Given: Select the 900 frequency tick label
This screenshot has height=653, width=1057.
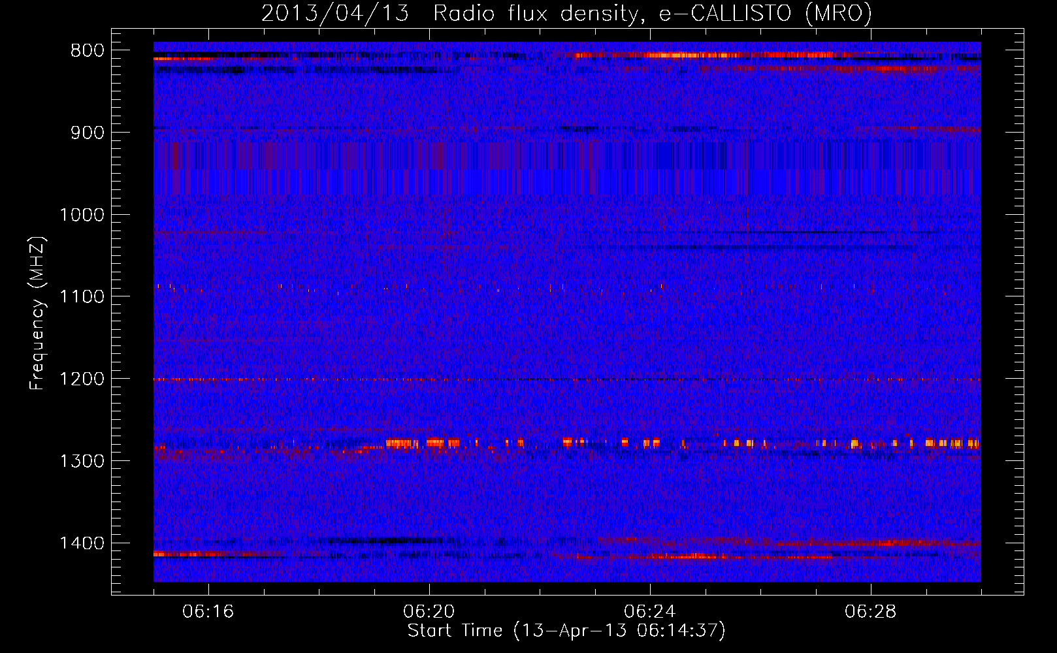Looking at the screenshot, I should [88, 133].
